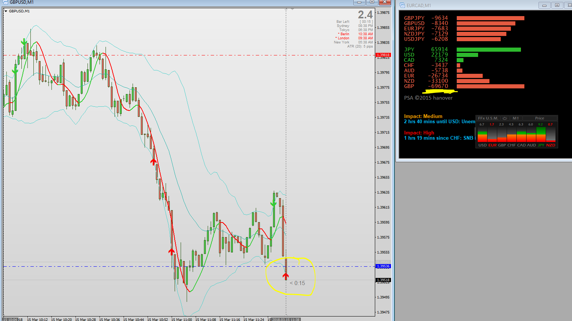Click the '2 hrs 40 mins until USD' news line
Image resolution: width=572 pixels, height=321 pixels.
pos(439,122)
